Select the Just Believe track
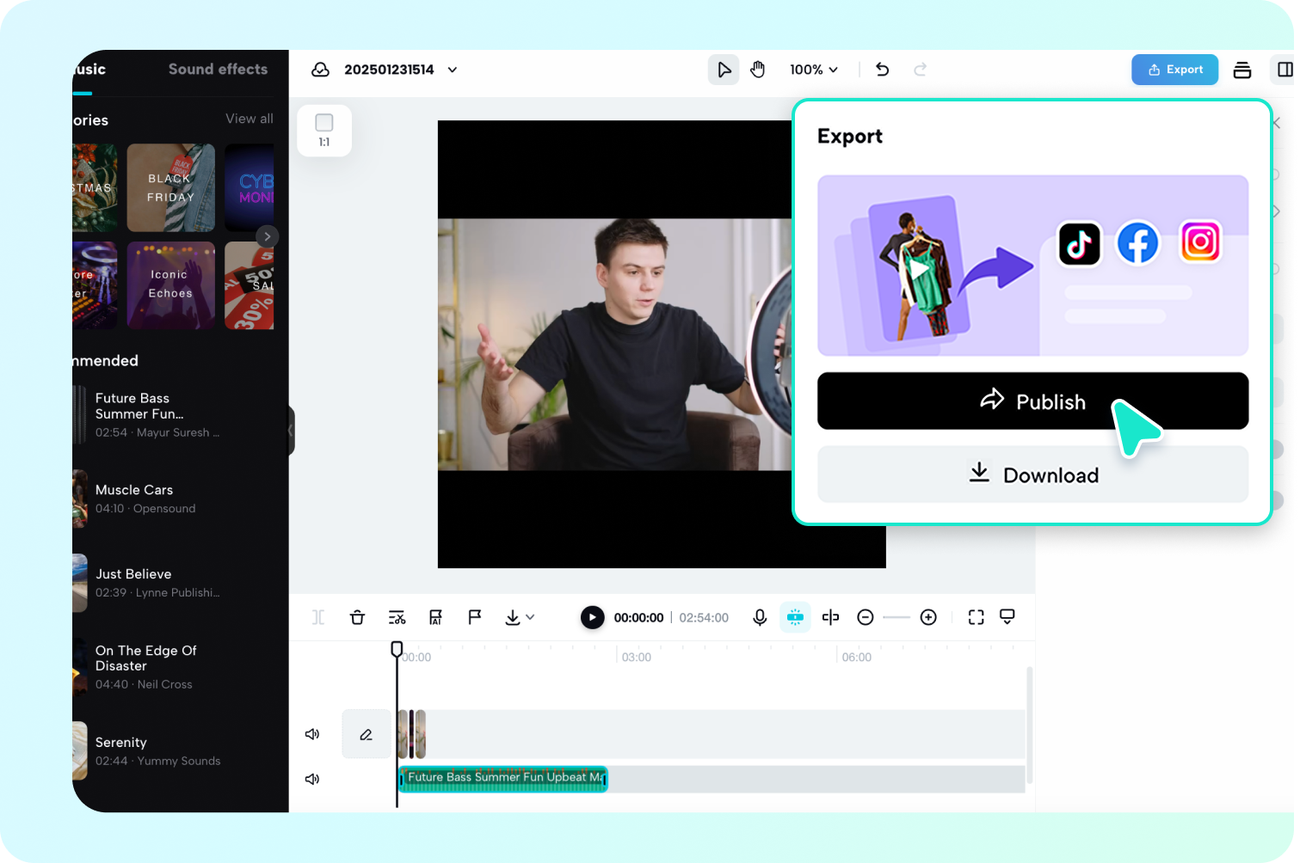 click(x=146, y=583)
